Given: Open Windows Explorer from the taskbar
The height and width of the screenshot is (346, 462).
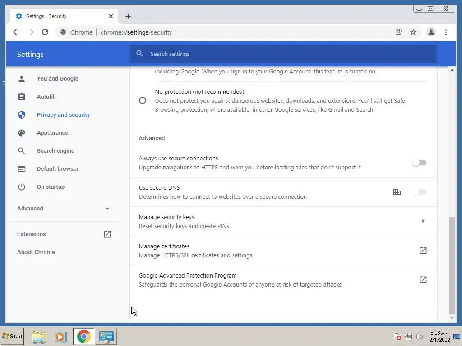Looking at the screenshot, I should point(39,337).
